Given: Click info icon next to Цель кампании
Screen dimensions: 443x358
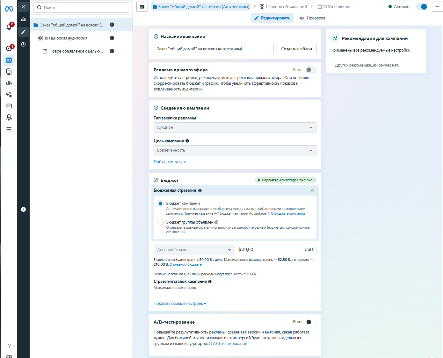Looking at the screenshot, I should 187,141.
